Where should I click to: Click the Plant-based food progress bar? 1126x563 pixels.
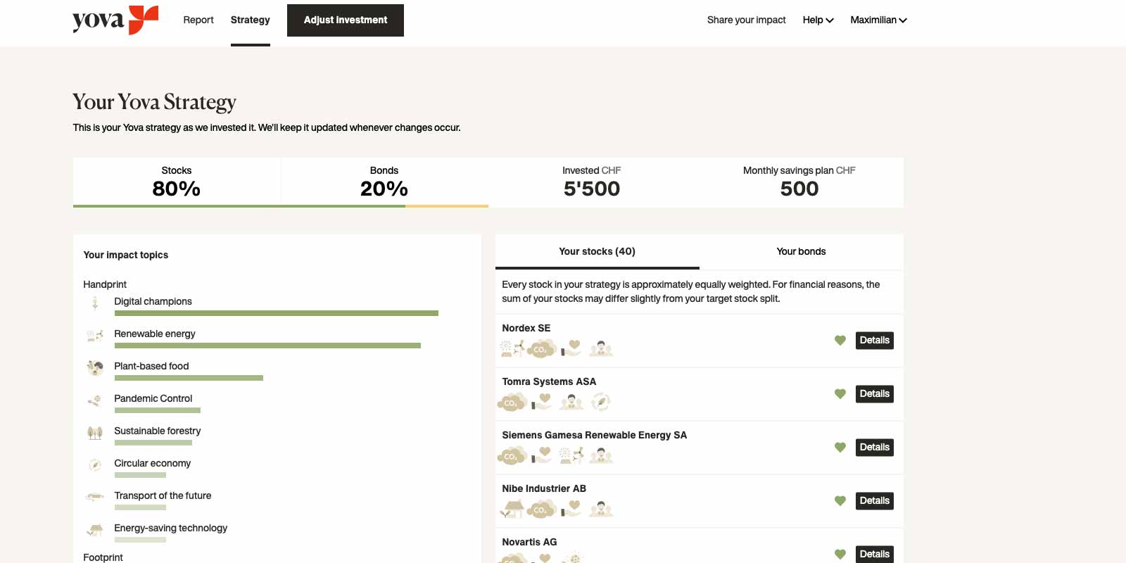tap(189, 378)
